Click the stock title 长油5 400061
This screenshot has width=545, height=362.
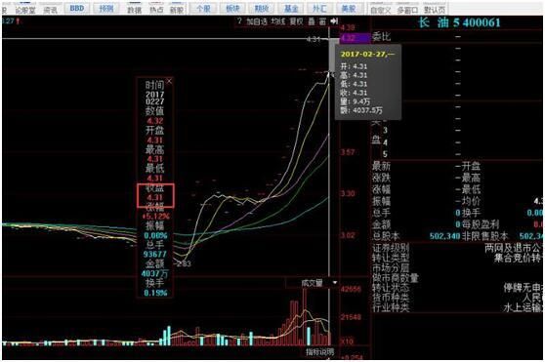coord(459,22)
